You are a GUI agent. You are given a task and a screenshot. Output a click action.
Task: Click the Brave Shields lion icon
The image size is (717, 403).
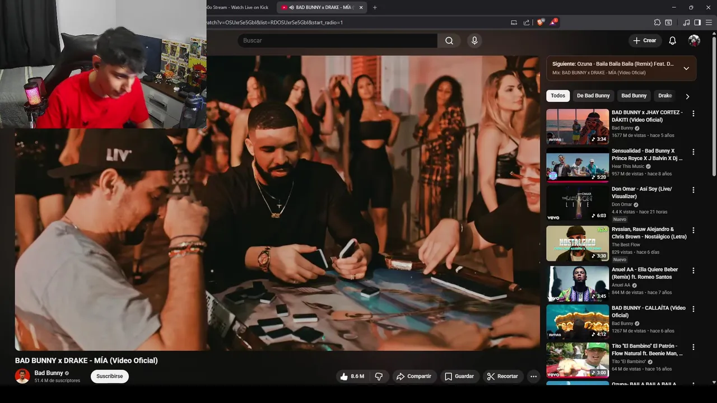point(540,22)
